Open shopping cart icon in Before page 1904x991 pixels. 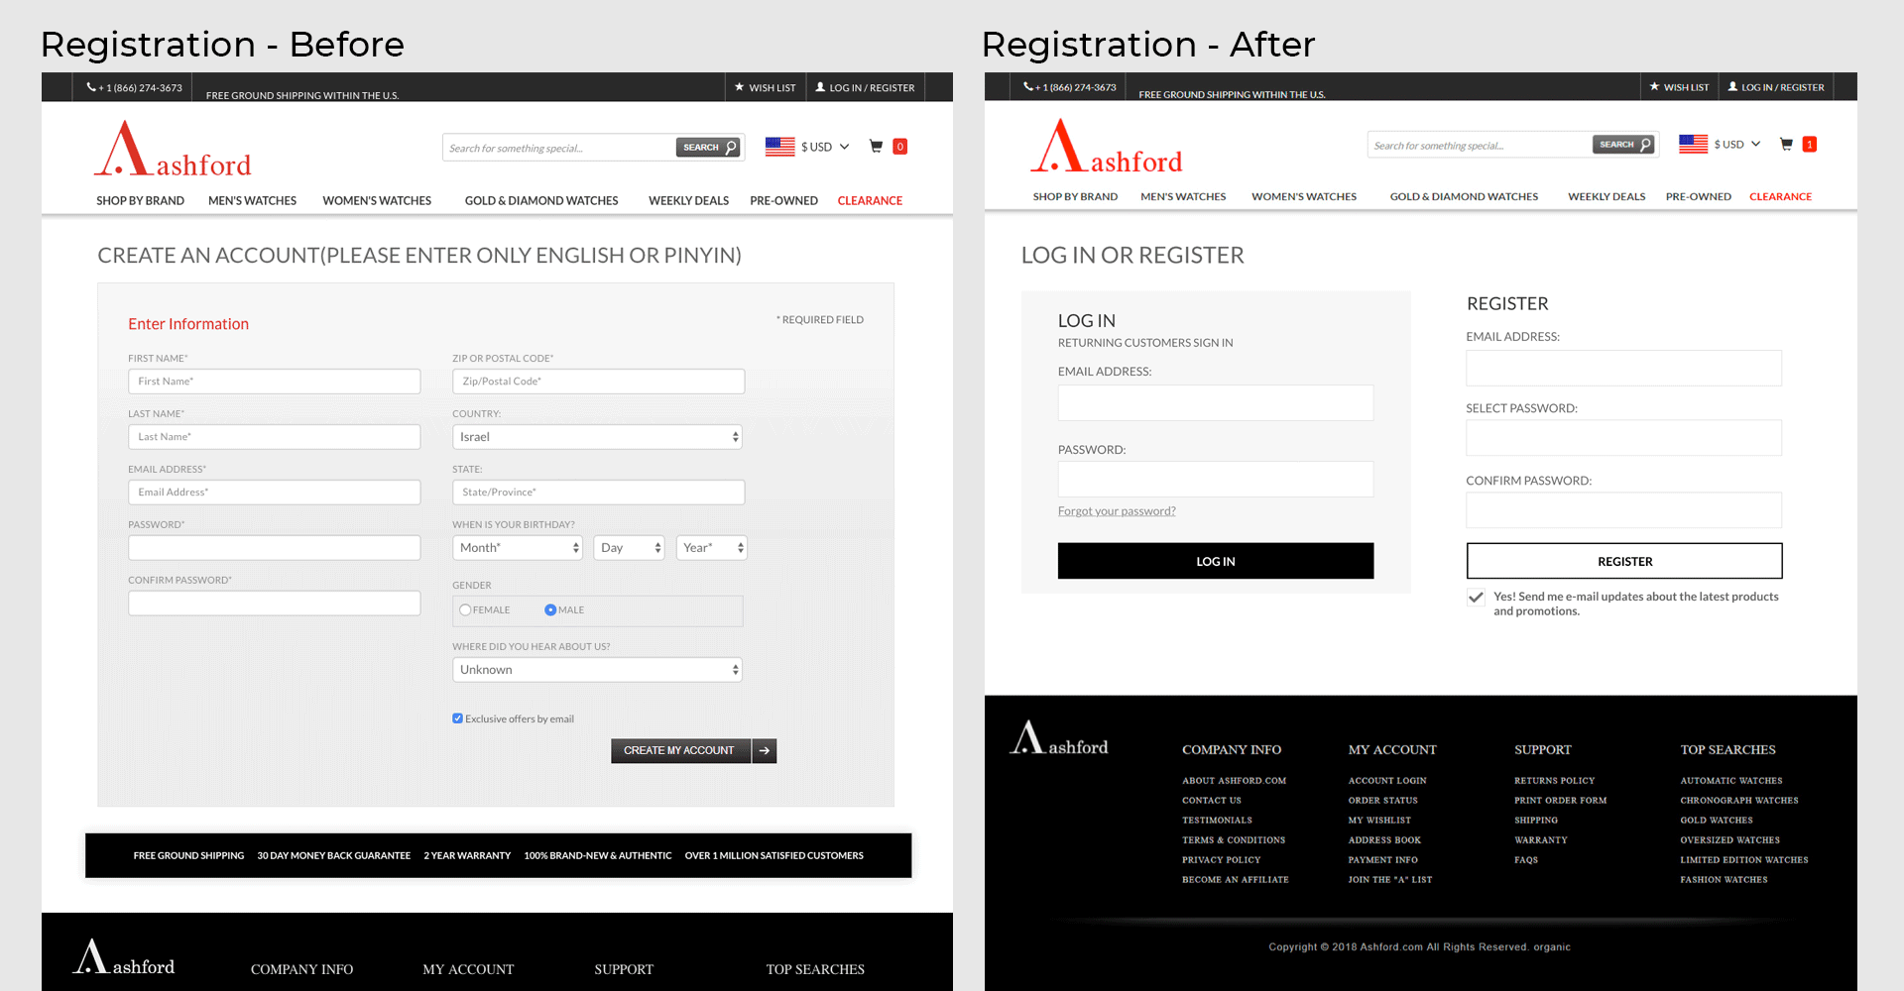(x=876, y=147)
